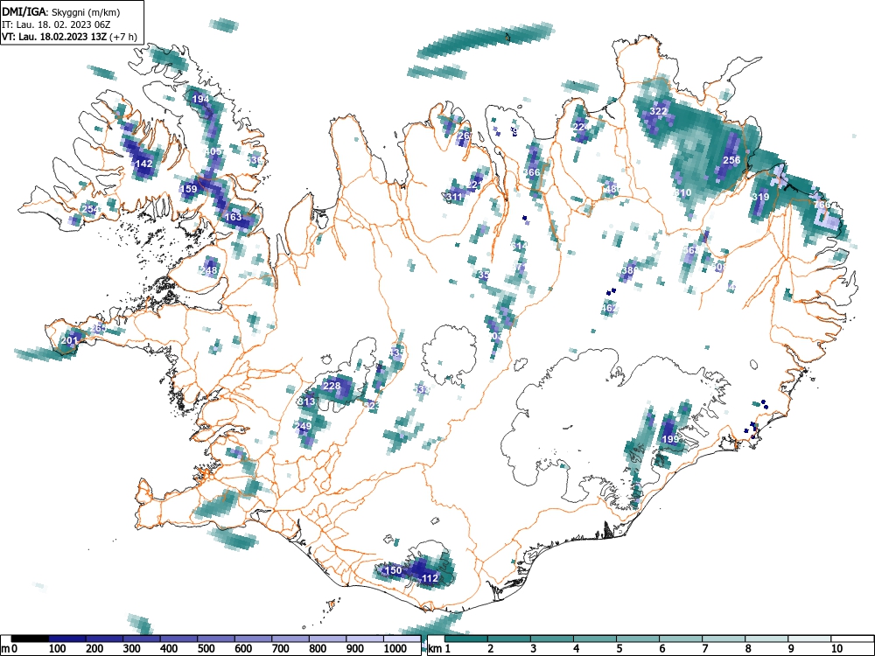Click the dark teal 1–2 km legend swatch
Image resolution: width=875 pixels, height=656 pixels.
point(466,639)
